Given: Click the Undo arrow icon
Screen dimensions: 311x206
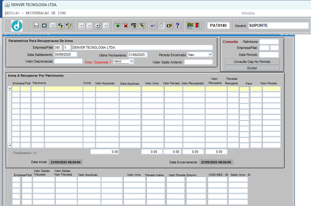Looking at the screenshot, I should (153, 26).
